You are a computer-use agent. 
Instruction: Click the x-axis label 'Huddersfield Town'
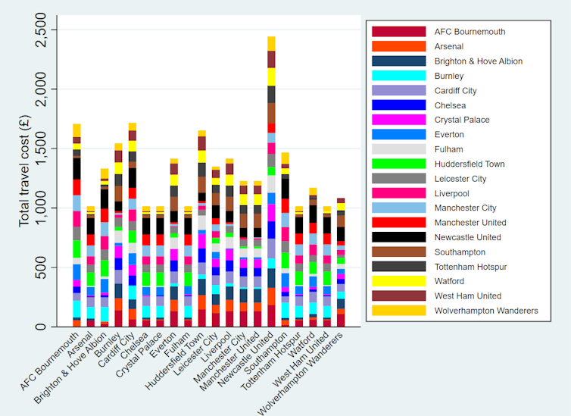point(174,361)
